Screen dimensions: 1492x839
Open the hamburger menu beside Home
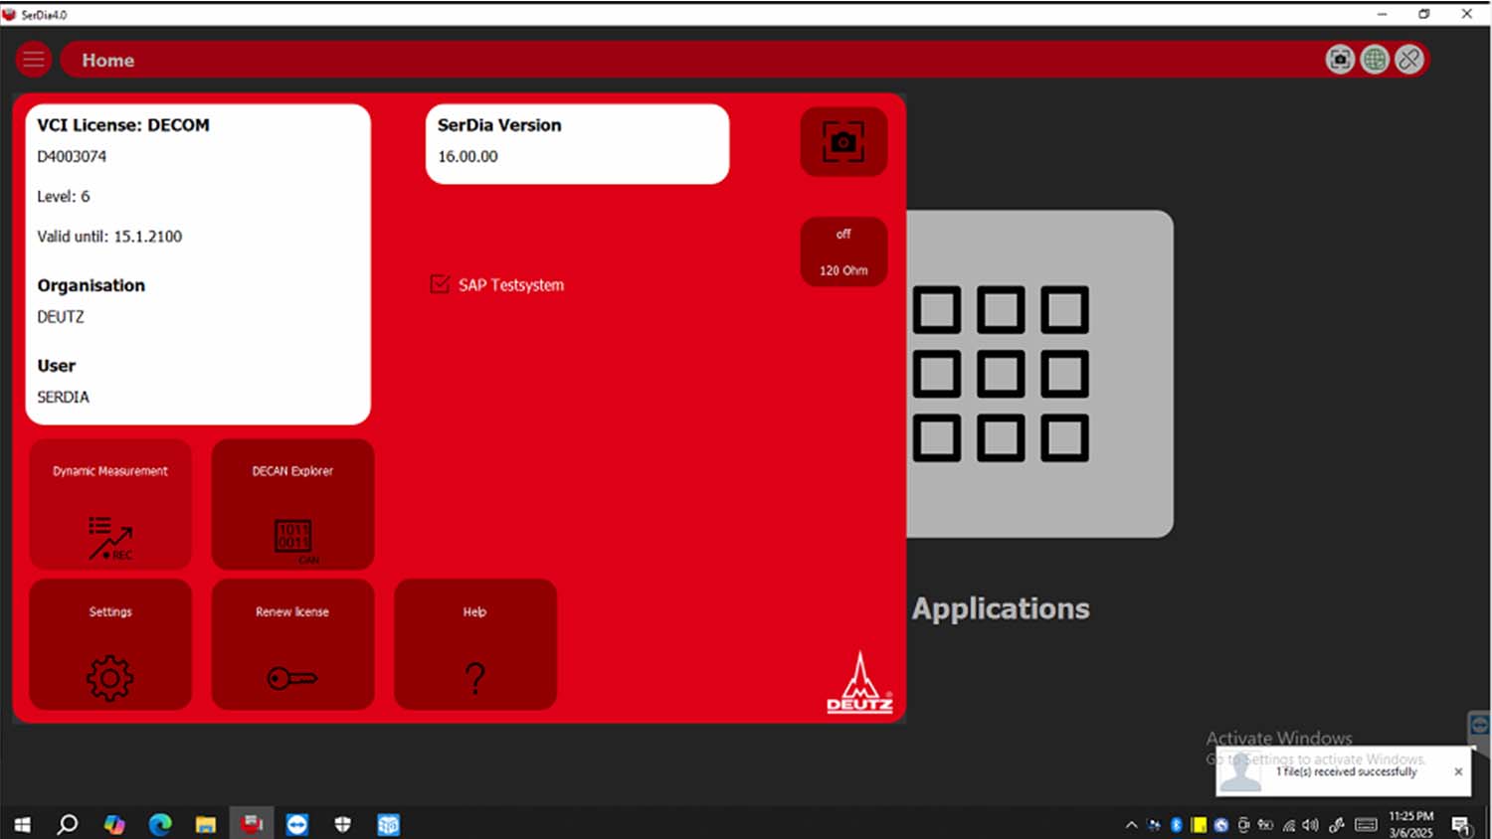coord(34,60)
